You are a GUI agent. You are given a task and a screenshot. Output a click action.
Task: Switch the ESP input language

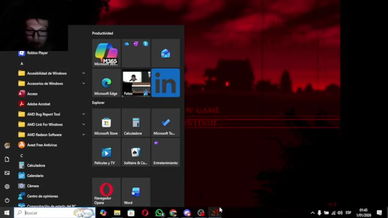(x=348, y=213)
